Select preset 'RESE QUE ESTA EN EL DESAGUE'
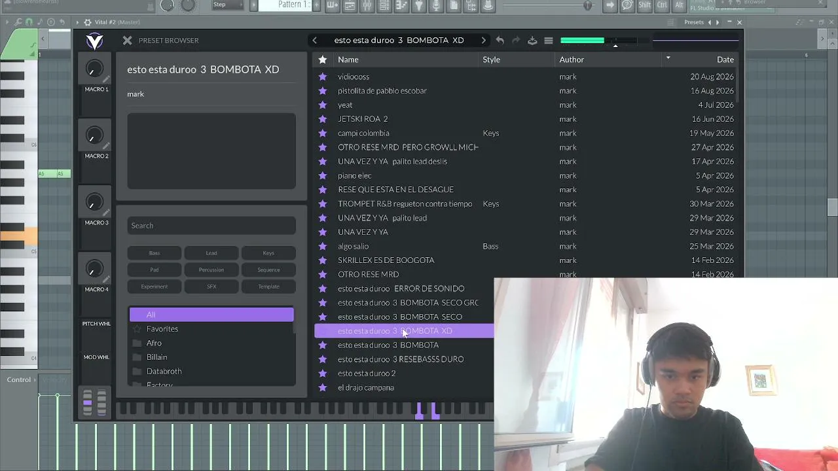This screenshot has height=471, width=838. click(x=395, y=190)
